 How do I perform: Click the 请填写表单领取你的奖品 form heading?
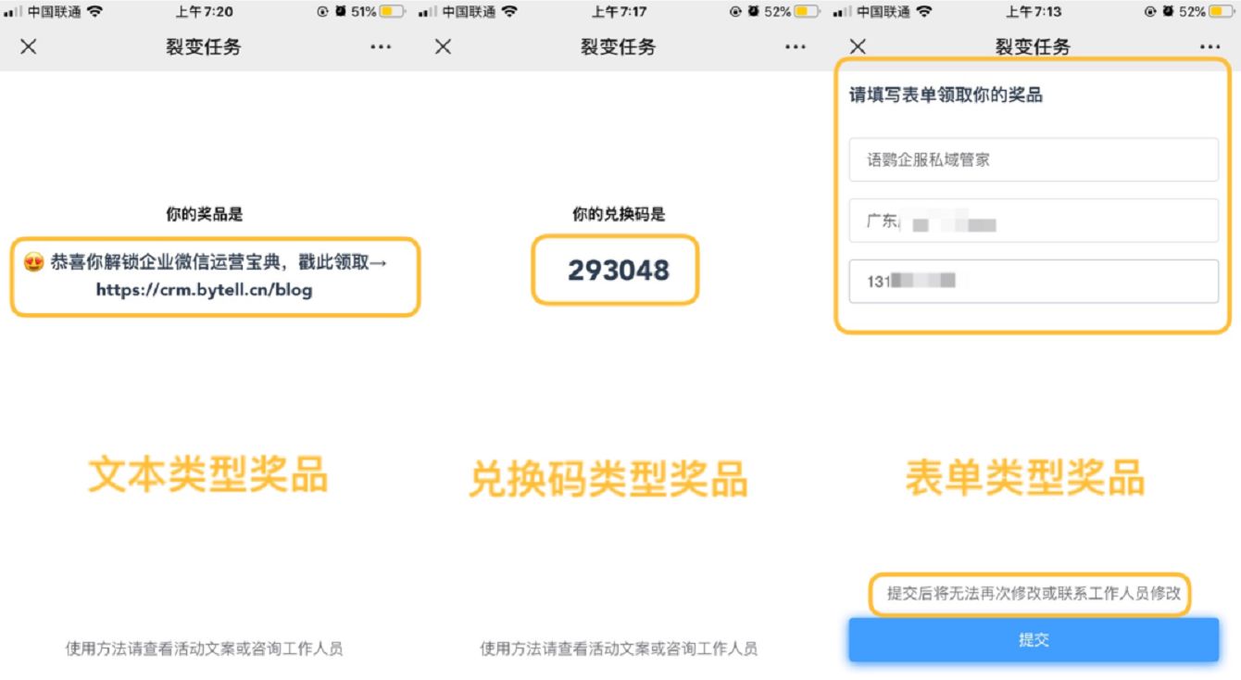[x=946, y=94]
